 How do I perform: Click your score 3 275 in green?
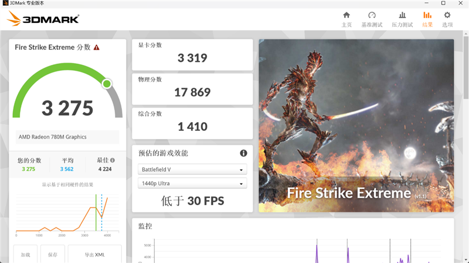pyautogui.click(x=28, y=169)
